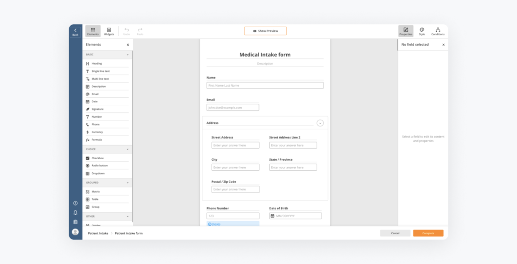Click the Street Address input field

(x=235, y=145)
